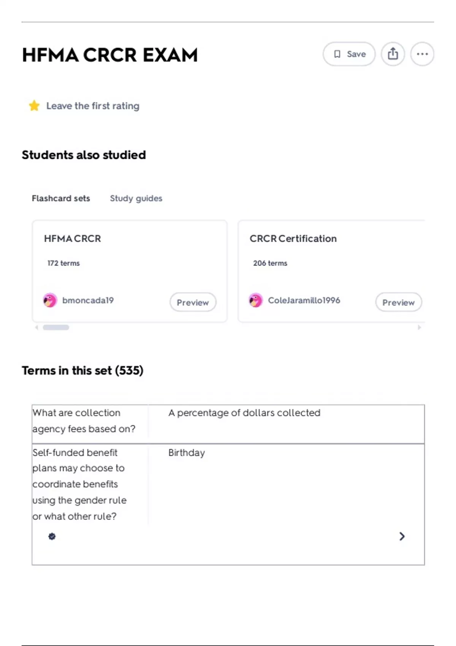Open bmoncada19 profile link
Screen dimensions: 456x646
tap(88, 300)
